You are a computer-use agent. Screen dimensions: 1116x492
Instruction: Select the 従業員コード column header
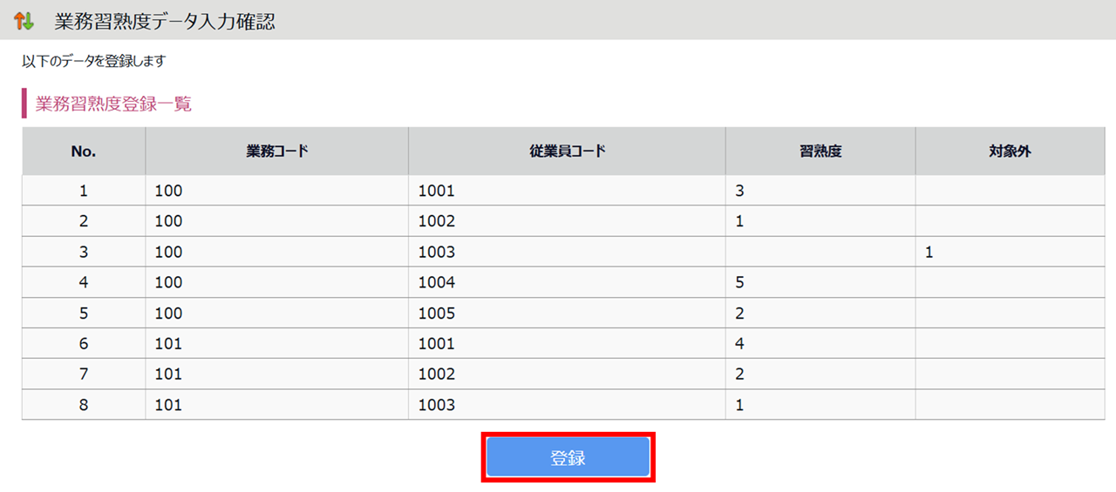tap(567, 152)
